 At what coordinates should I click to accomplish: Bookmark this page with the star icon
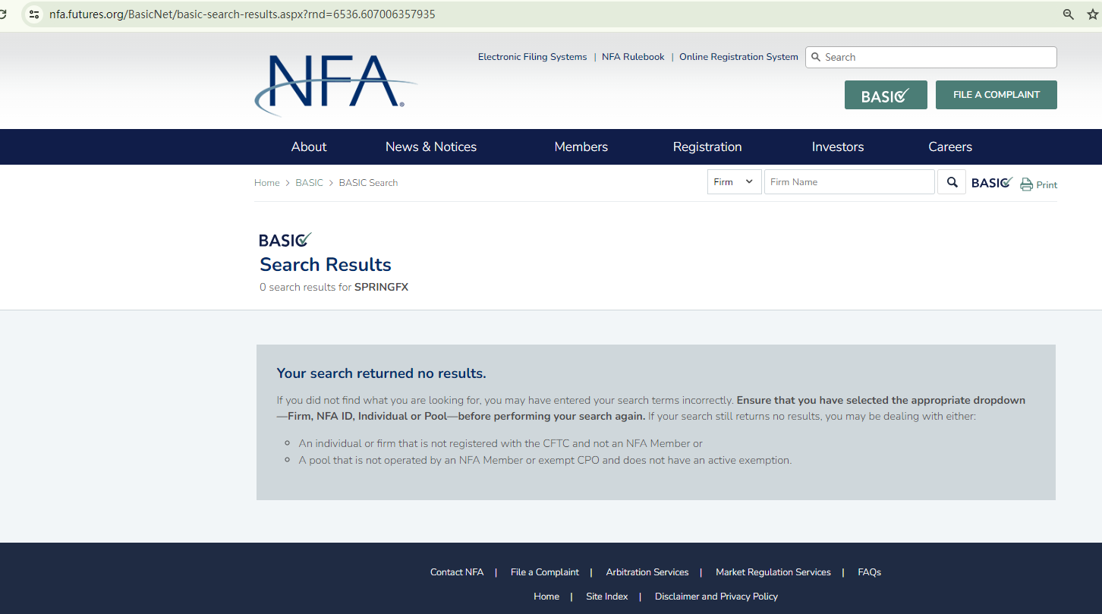pyautogui.click(x=1092, y=14)
